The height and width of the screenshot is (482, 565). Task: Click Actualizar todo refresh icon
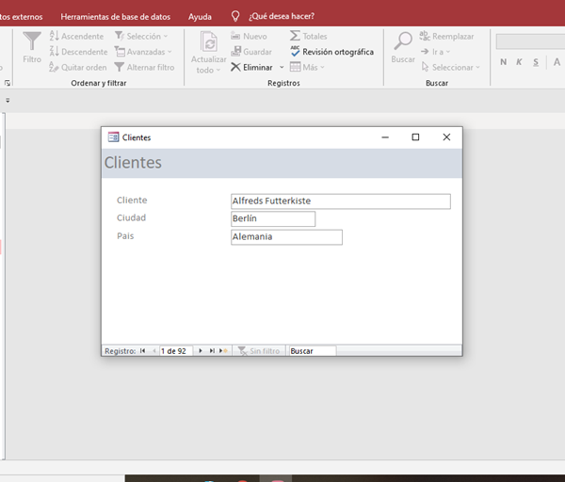209,42
